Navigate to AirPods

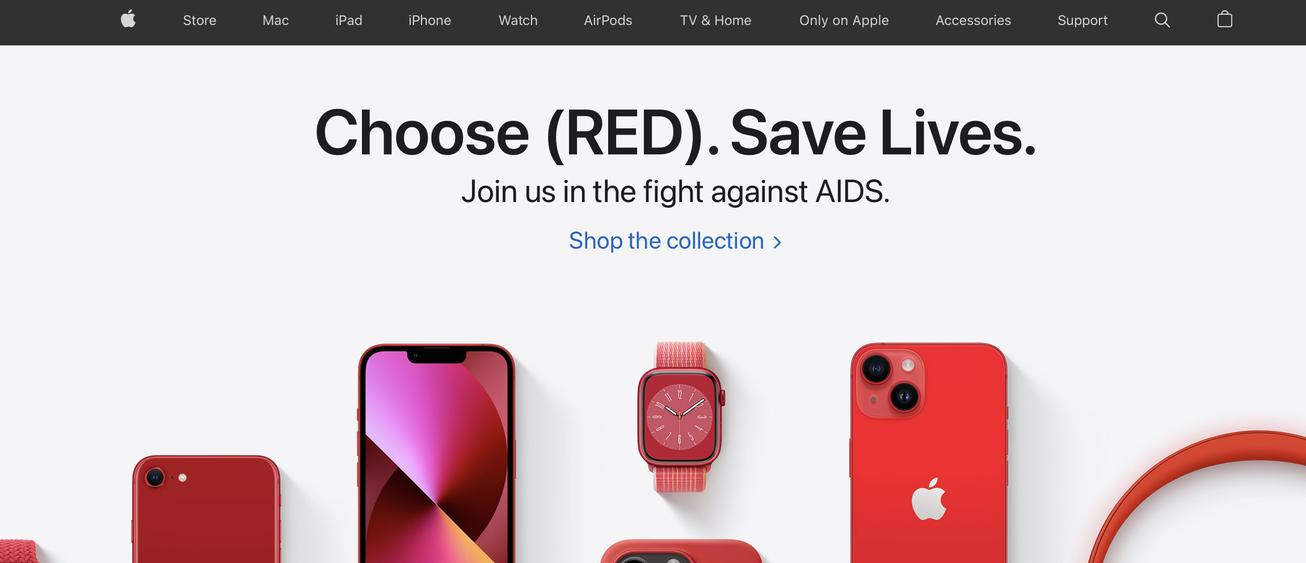[608, 20]
